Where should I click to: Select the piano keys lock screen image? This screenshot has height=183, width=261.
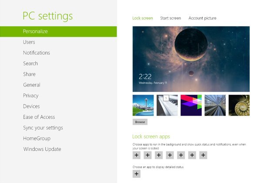click(167, 105)
